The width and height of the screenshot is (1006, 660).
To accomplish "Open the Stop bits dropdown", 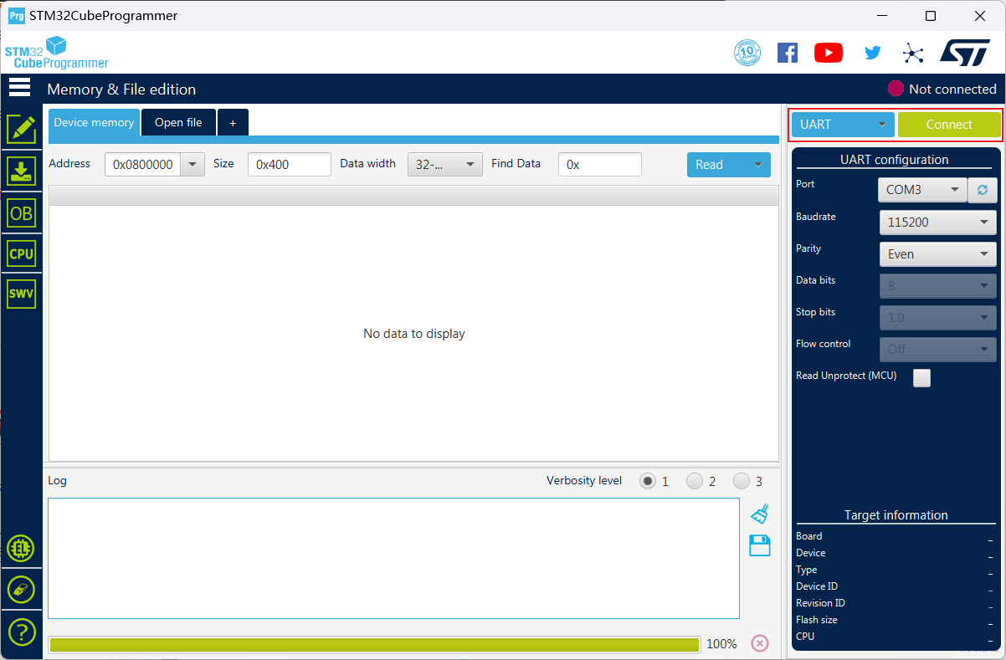I will (x=938, y=318).
